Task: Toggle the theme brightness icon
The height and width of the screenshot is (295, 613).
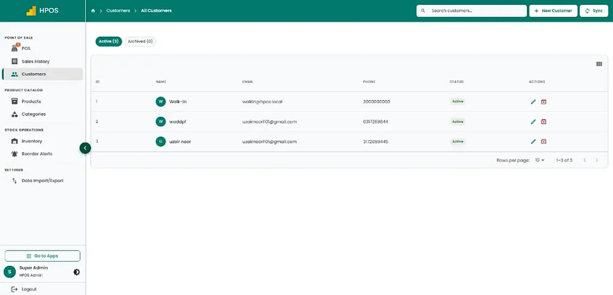Action: [77, 272]
